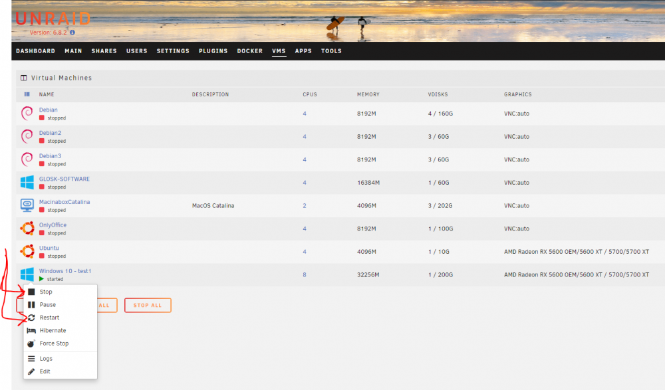The height and width of the screenshot is (390, 665).
Task: Click the GLOSK-SOFTWARE Windows logo icon
Action: coord(27,182)
